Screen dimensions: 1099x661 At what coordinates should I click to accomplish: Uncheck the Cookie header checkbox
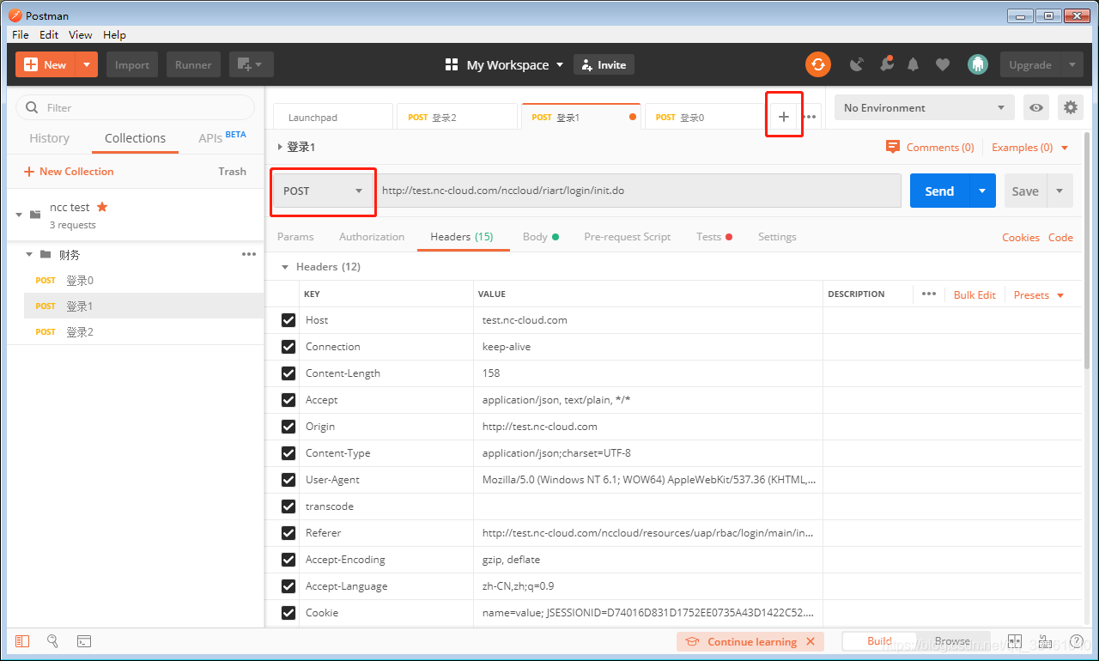(x=288, y=613)
